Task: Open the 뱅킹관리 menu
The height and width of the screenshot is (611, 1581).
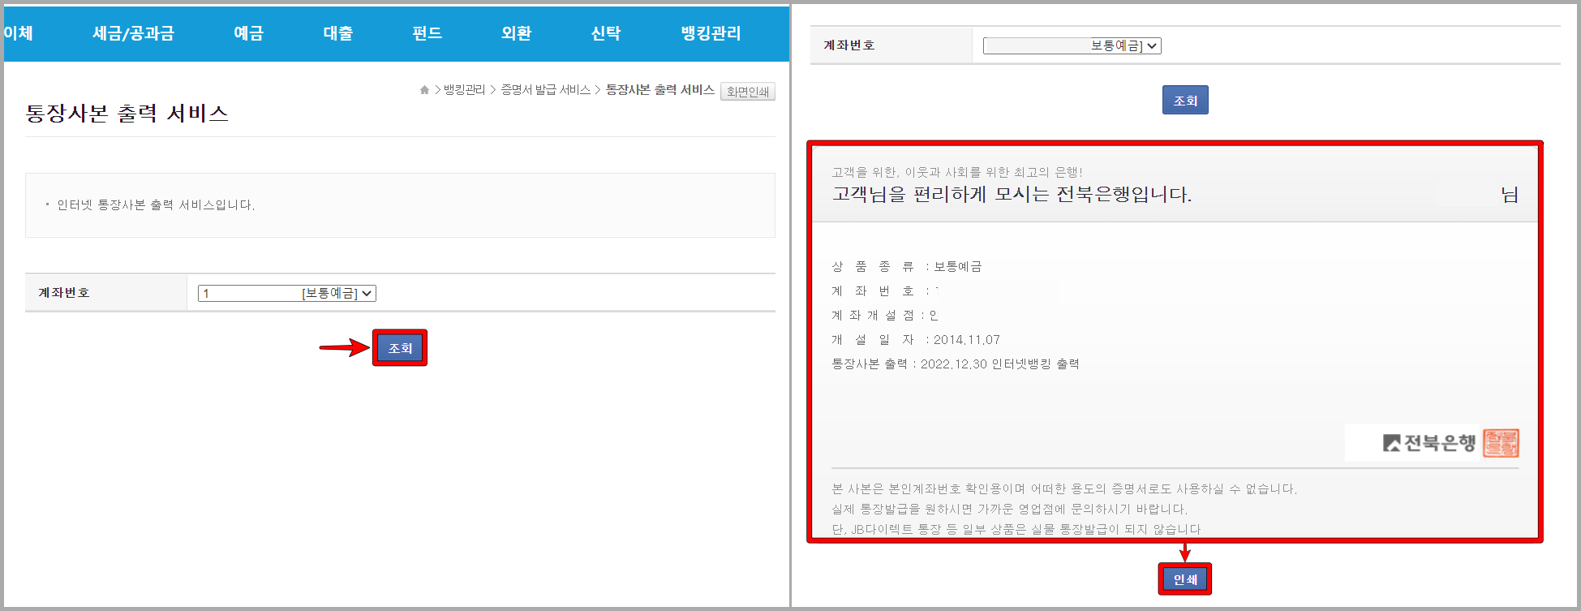Action: [x=711, y=33]
